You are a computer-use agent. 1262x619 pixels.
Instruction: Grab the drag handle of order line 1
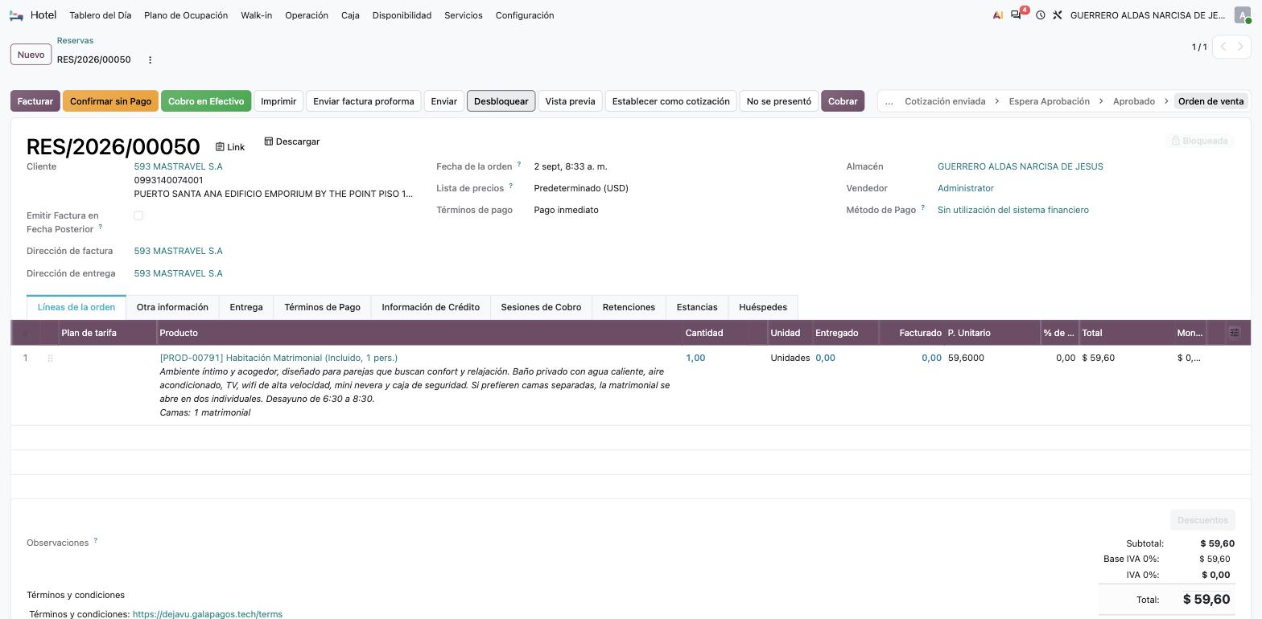point(50,359)
